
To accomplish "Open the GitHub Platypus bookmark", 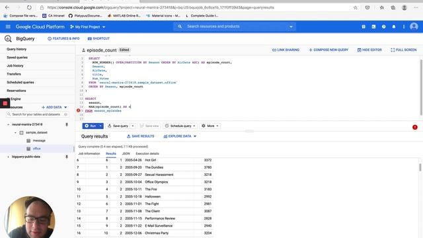I will (85, 16).
